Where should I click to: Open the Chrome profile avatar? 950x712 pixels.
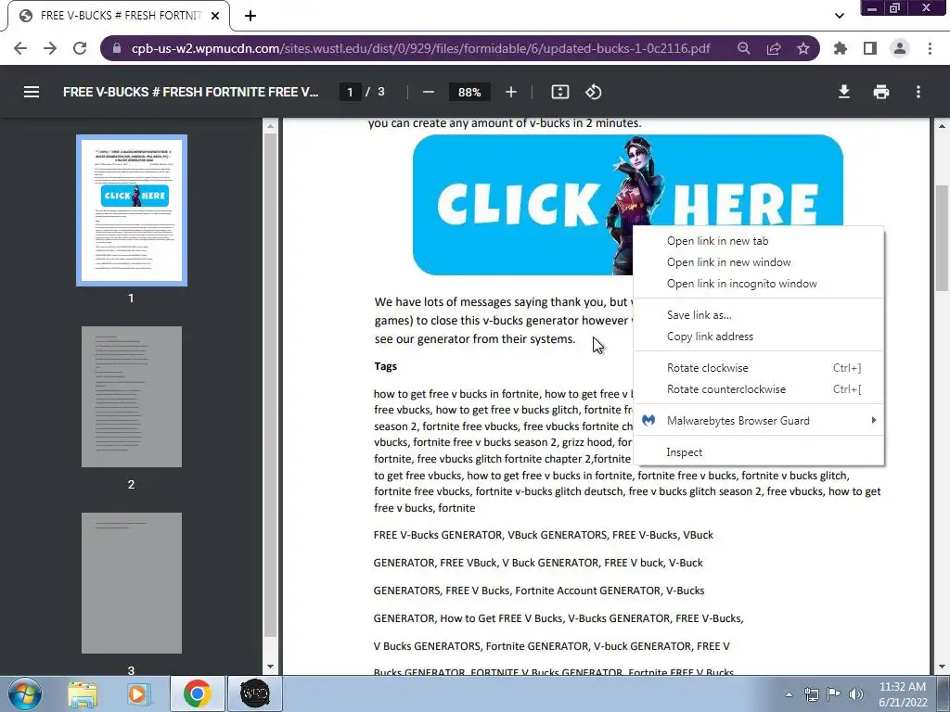[x=900, y=48]
